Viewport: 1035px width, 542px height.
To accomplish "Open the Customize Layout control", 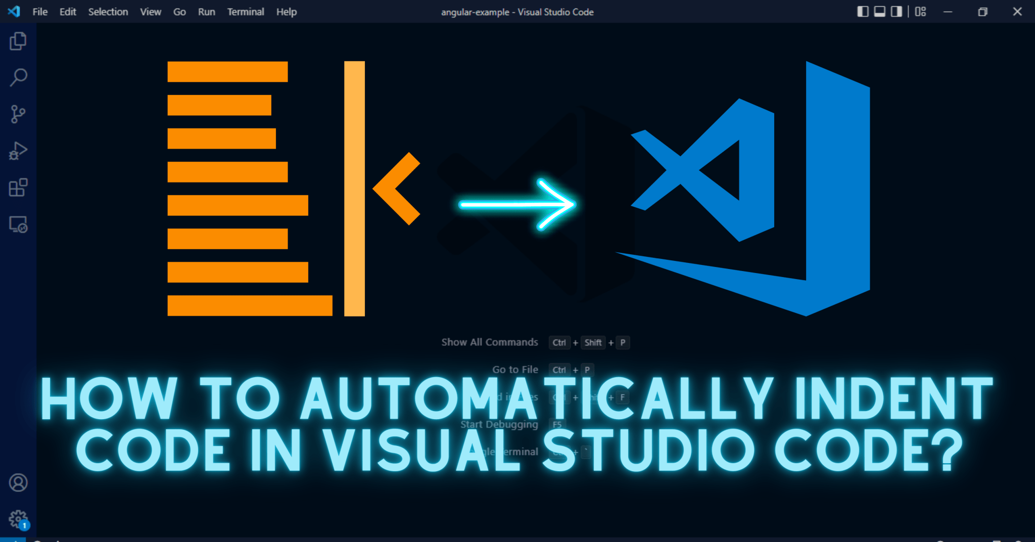I will click(920, 11).
